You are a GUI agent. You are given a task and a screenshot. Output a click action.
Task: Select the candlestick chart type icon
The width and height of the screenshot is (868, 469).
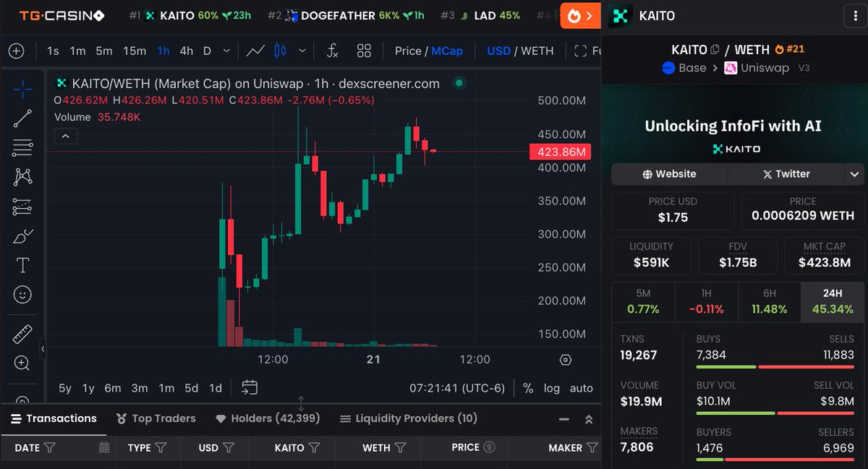point(281,51)
